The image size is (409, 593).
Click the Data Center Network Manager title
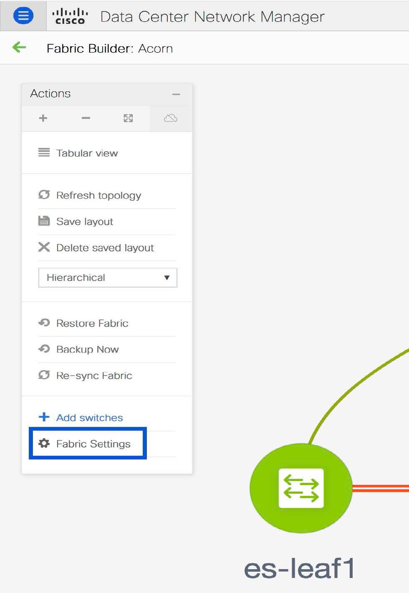tap(212, 17)
